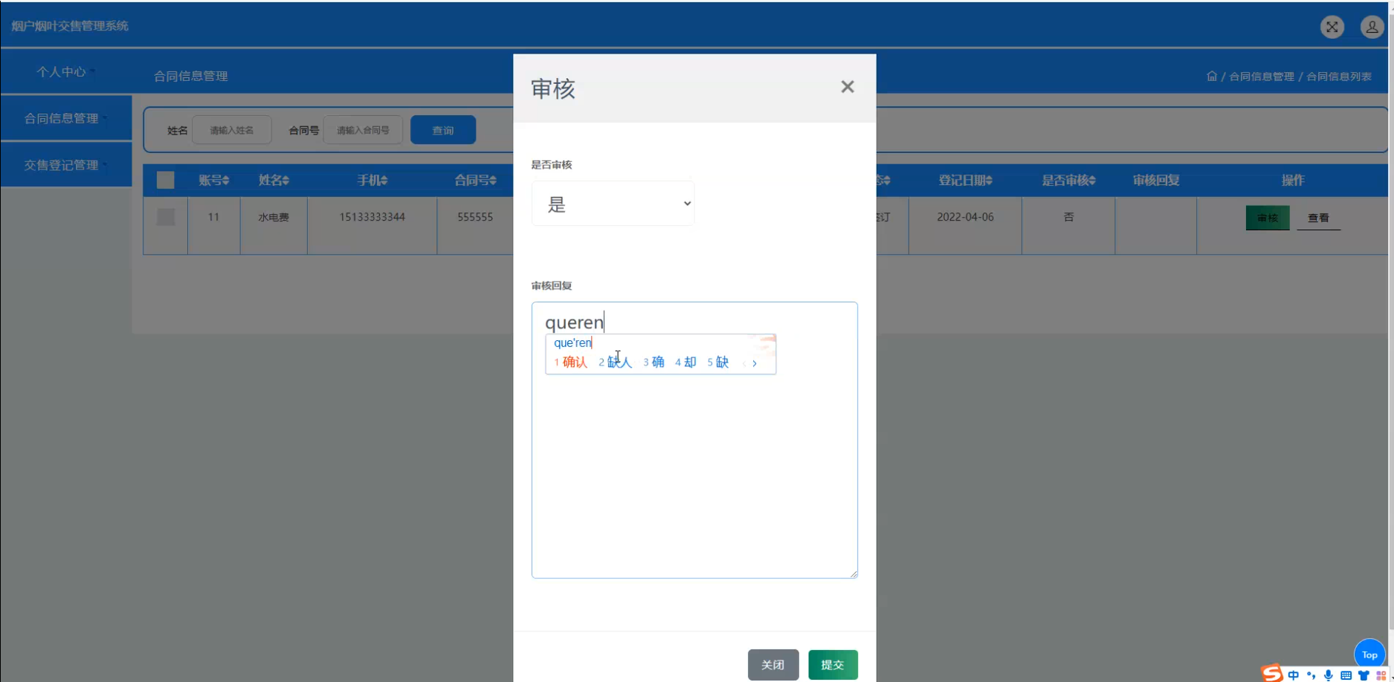Submit the review with 提交

(833, 665)
